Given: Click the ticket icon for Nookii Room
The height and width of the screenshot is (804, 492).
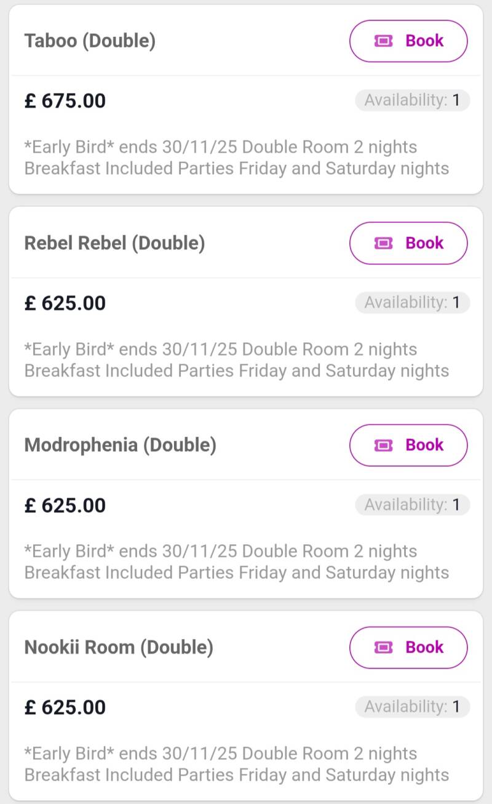Looking at the screenshot, I should (383, 648).
